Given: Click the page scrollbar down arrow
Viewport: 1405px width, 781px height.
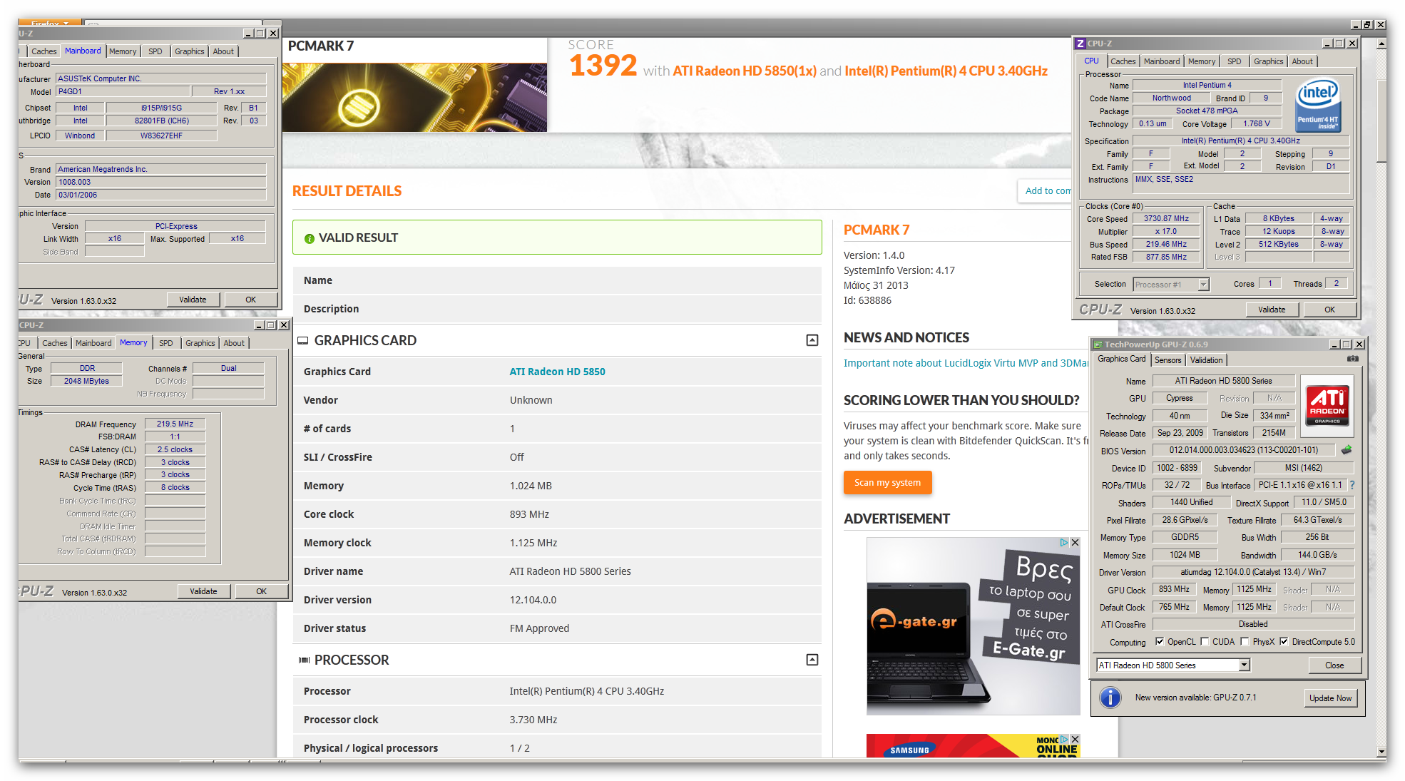Looking at the screenshot, I should pyautogui.click(x=1381, y=752).
